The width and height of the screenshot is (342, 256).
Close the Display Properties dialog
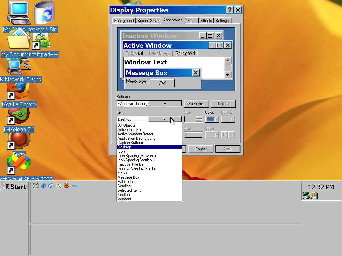(238, 10)
